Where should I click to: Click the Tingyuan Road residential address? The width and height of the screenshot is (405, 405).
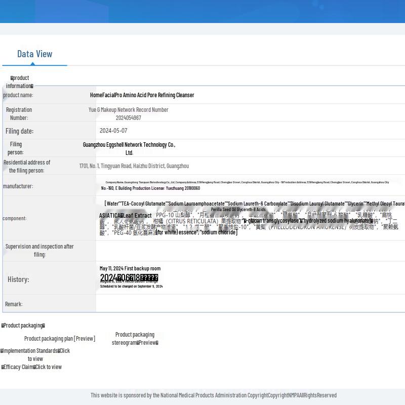click(x=134, y=166)
